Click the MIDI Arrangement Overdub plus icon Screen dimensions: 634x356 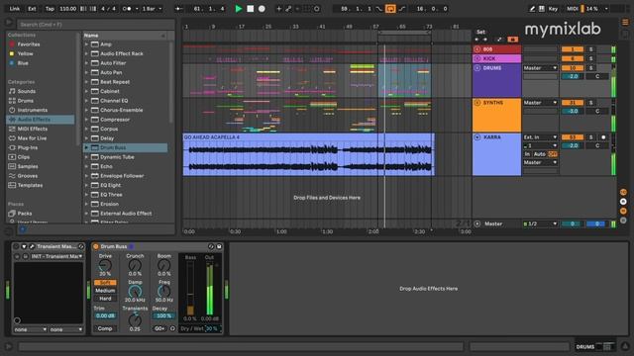[x=278, y=9]
